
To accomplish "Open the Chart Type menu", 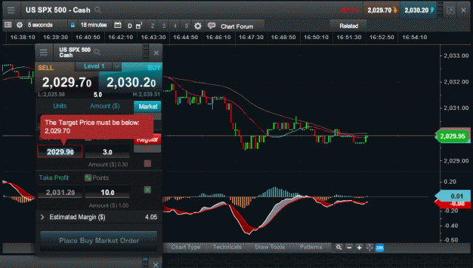I will (186, 247).
